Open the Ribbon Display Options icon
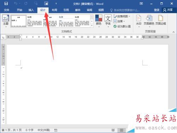Viewport: 177px width, 133px height. 141,4
